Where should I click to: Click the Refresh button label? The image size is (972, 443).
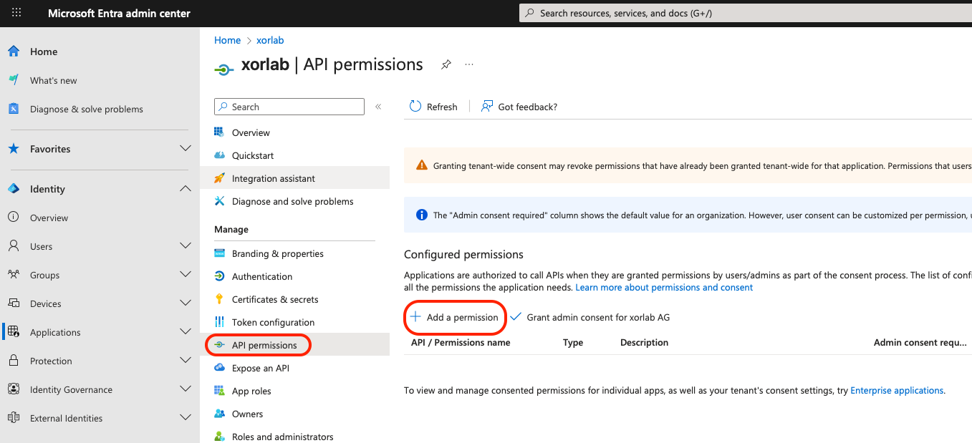pyautogui.click(x=442, y=107)
